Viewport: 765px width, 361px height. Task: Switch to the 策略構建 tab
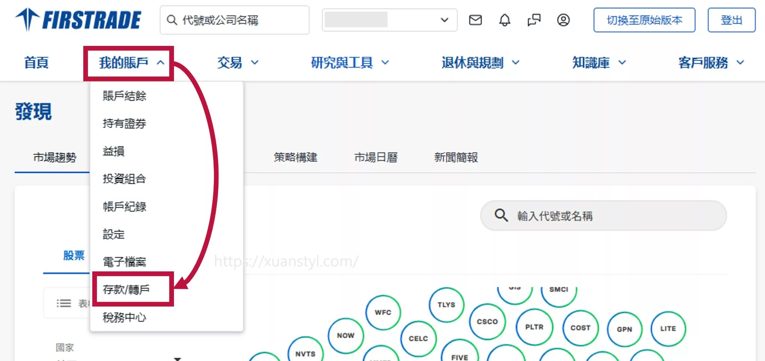click(x=296, y=157)
